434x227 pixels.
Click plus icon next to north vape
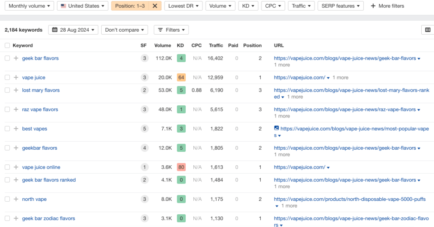[x=16, y=200]
